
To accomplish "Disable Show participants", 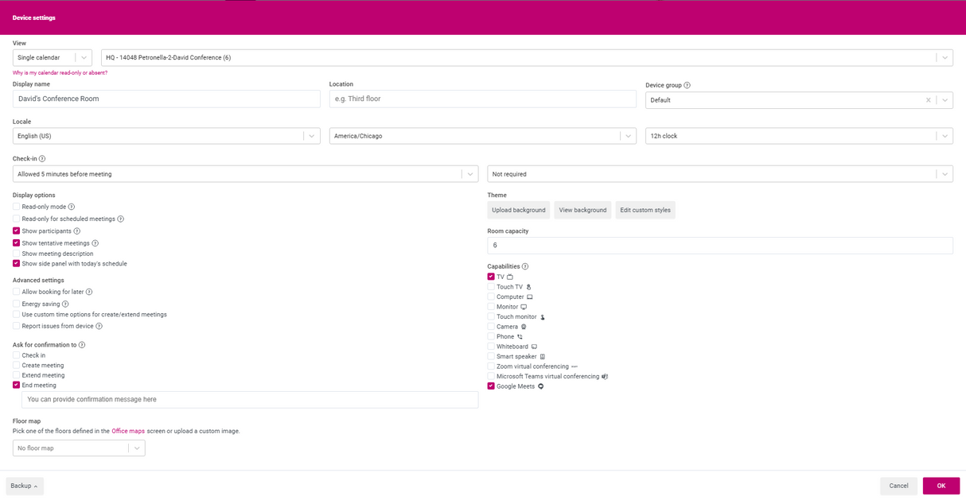I will click(x=16, y=231).
